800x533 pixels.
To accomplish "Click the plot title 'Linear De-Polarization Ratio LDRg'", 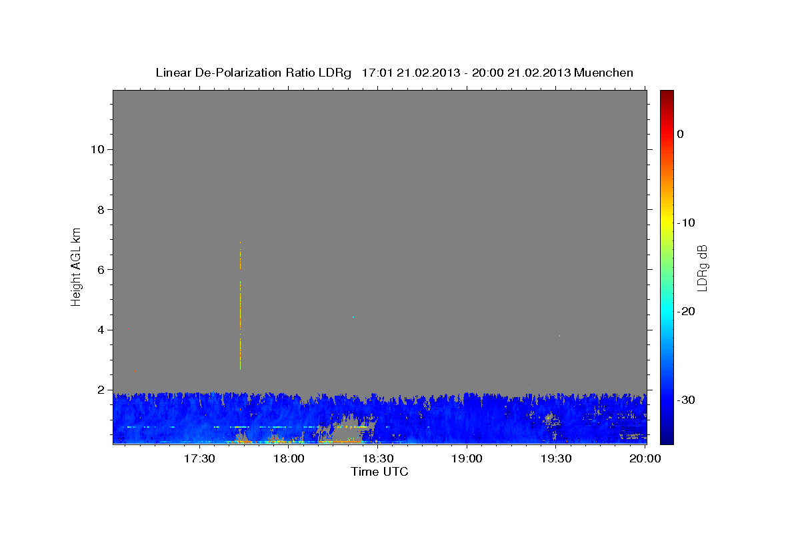I will click(253, 73).
